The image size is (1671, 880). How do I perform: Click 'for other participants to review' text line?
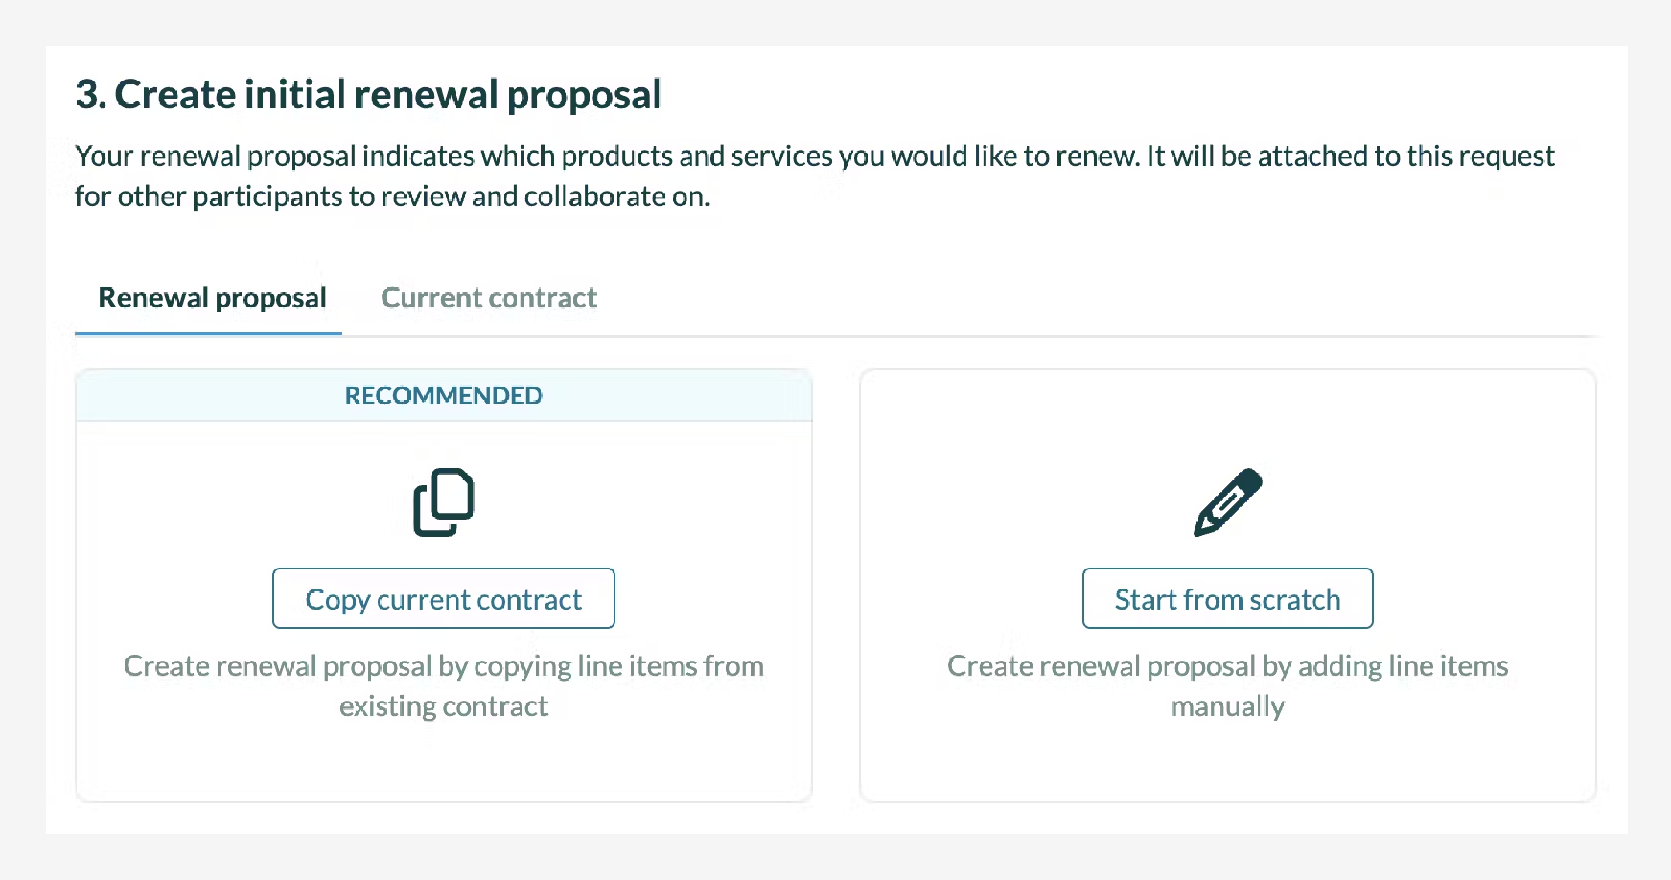pos(392,197)
